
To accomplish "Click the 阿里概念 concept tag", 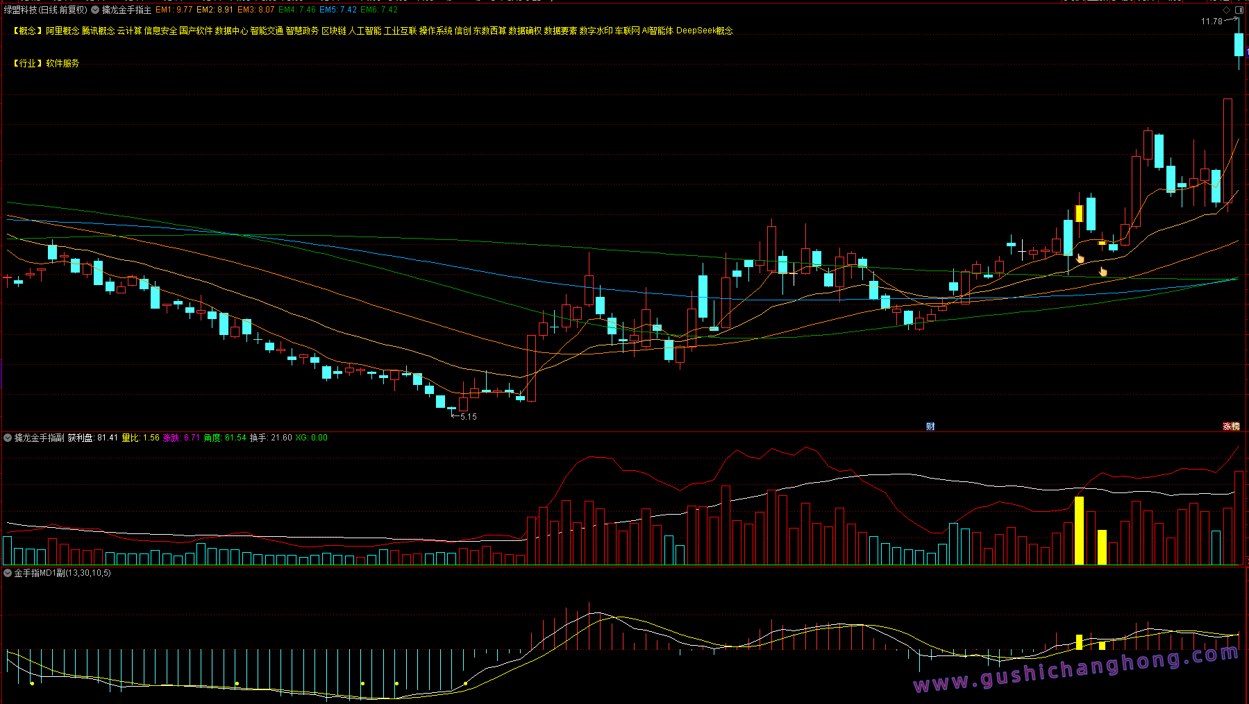I will click(62, 31).
